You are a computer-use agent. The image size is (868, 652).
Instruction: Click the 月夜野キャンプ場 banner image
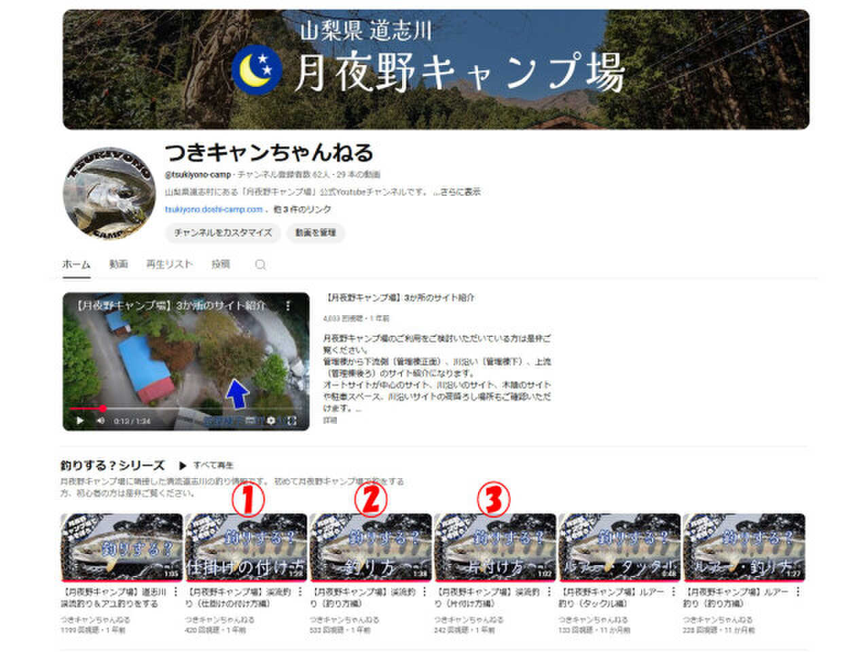[436, 69]
